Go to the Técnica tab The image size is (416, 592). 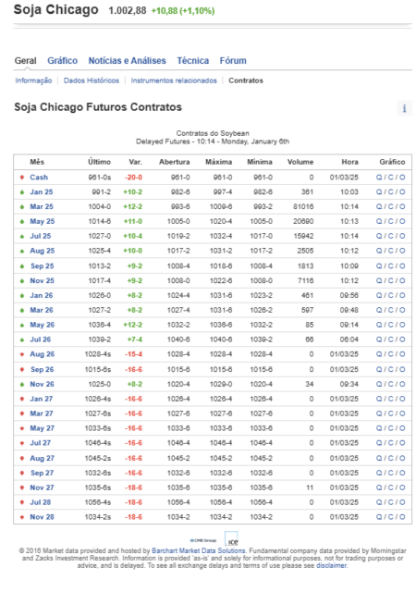pos(193,61)
